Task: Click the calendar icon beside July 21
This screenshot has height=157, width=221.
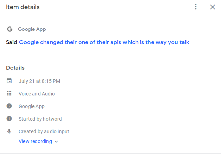Action: pyautogui.click(x=9, y=81)
